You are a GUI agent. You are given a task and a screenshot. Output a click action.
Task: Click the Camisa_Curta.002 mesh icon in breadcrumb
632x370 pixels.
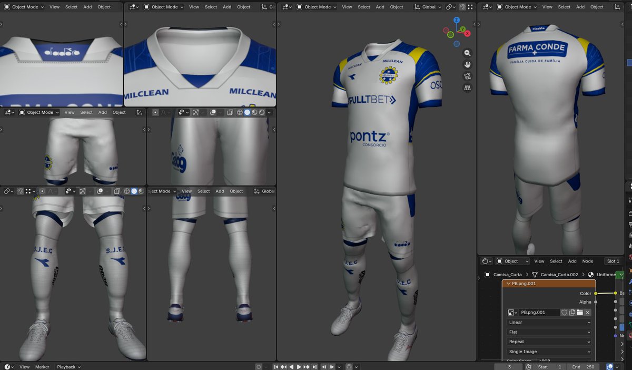535,275
